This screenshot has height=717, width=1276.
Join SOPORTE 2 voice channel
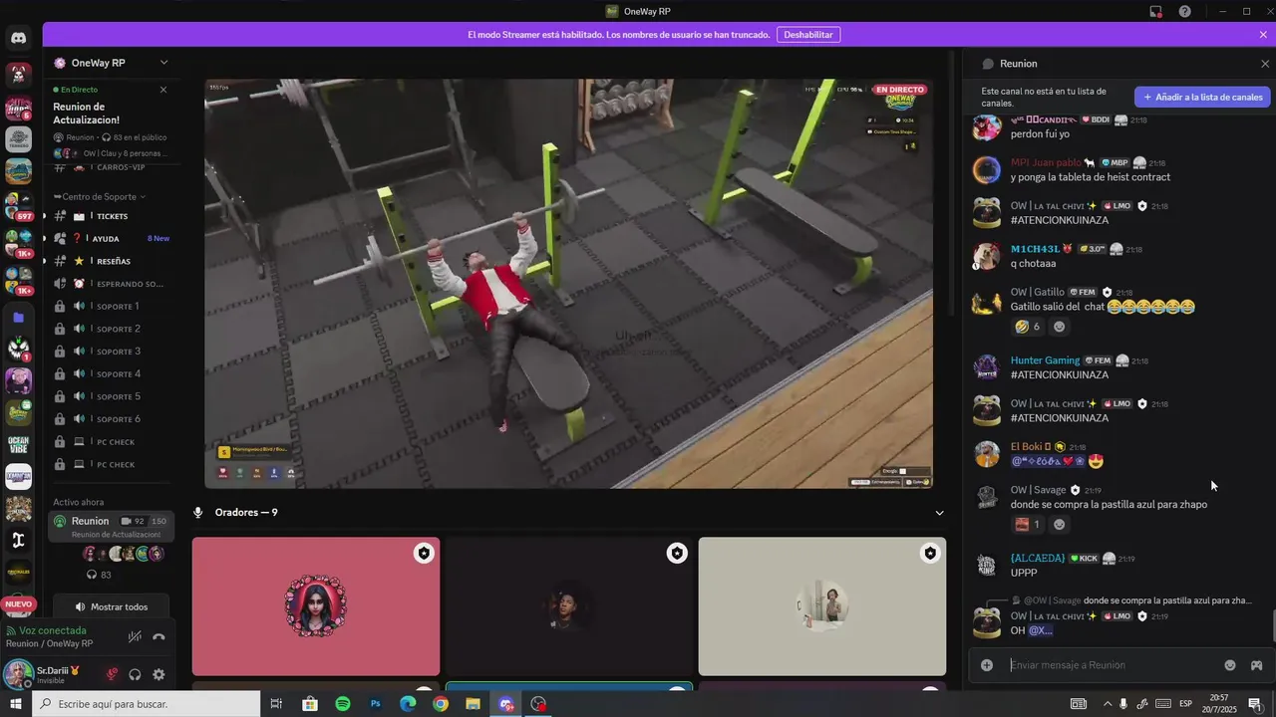point(111,329)
